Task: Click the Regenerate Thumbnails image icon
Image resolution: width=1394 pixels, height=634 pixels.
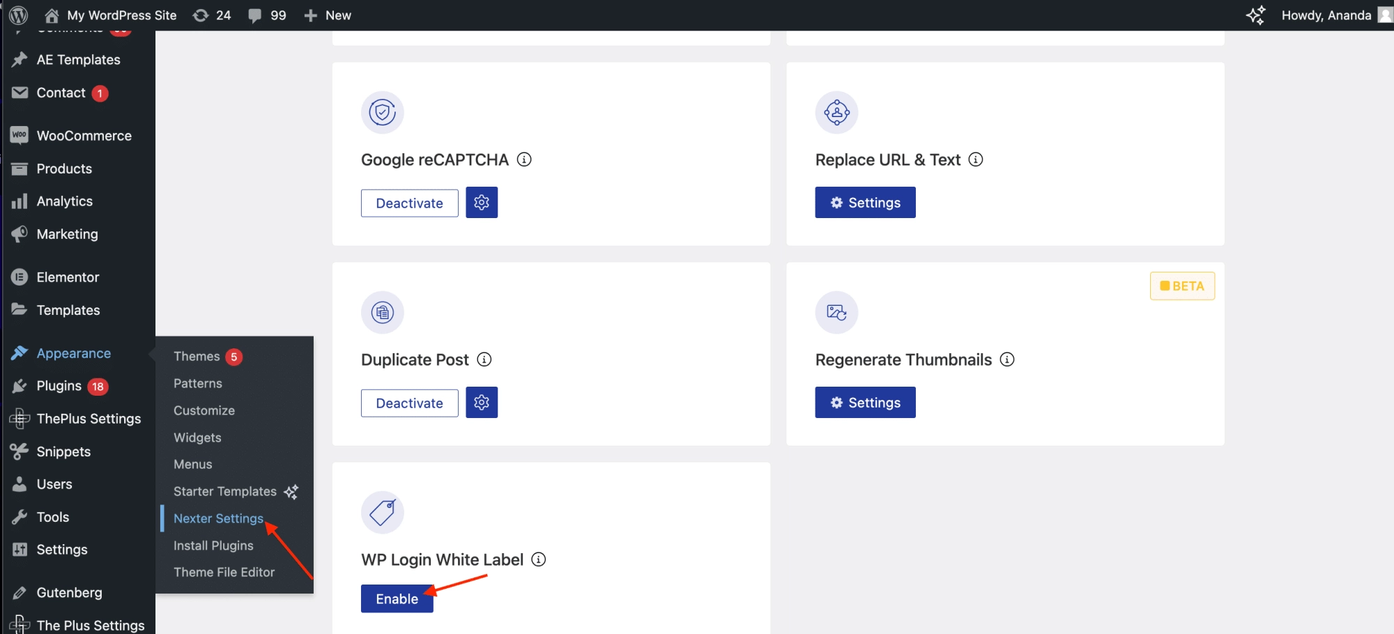Action: point(836,312)
